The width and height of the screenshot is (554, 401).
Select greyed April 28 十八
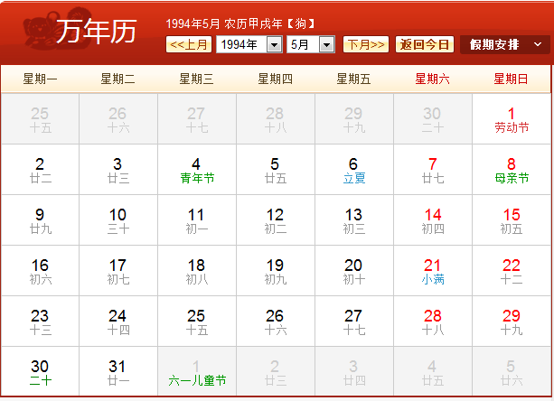coord(276,119)
